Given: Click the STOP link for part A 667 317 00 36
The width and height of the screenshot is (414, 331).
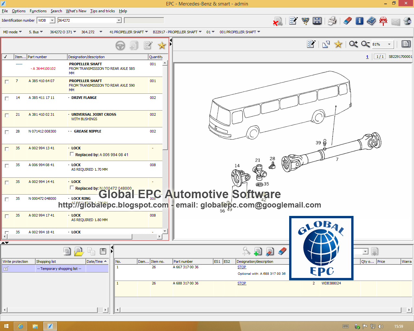Looking at the screenshot, I should (x=242, y=267).
